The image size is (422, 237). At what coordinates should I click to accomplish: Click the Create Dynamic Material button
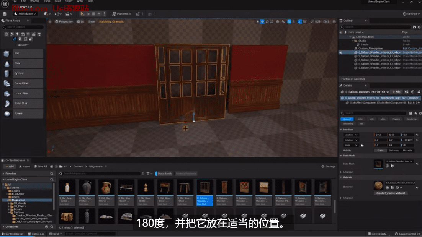pos(391,193)
